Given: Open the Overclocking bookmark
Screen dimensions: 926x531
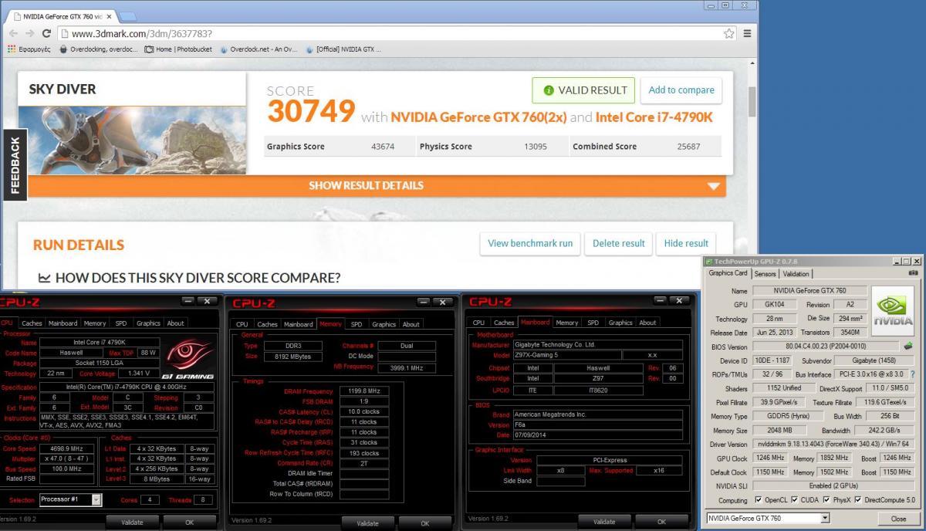Looking at the screenshot, I should (x=98, y=49).
